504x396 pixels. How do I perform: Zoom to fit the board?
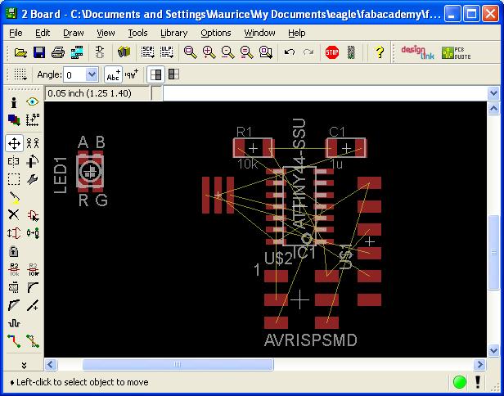click(x=190, y=52)
